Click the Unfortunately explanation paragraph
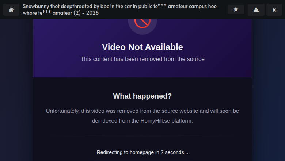Viewport: 285px width, 161px height. tap(142, 116)
